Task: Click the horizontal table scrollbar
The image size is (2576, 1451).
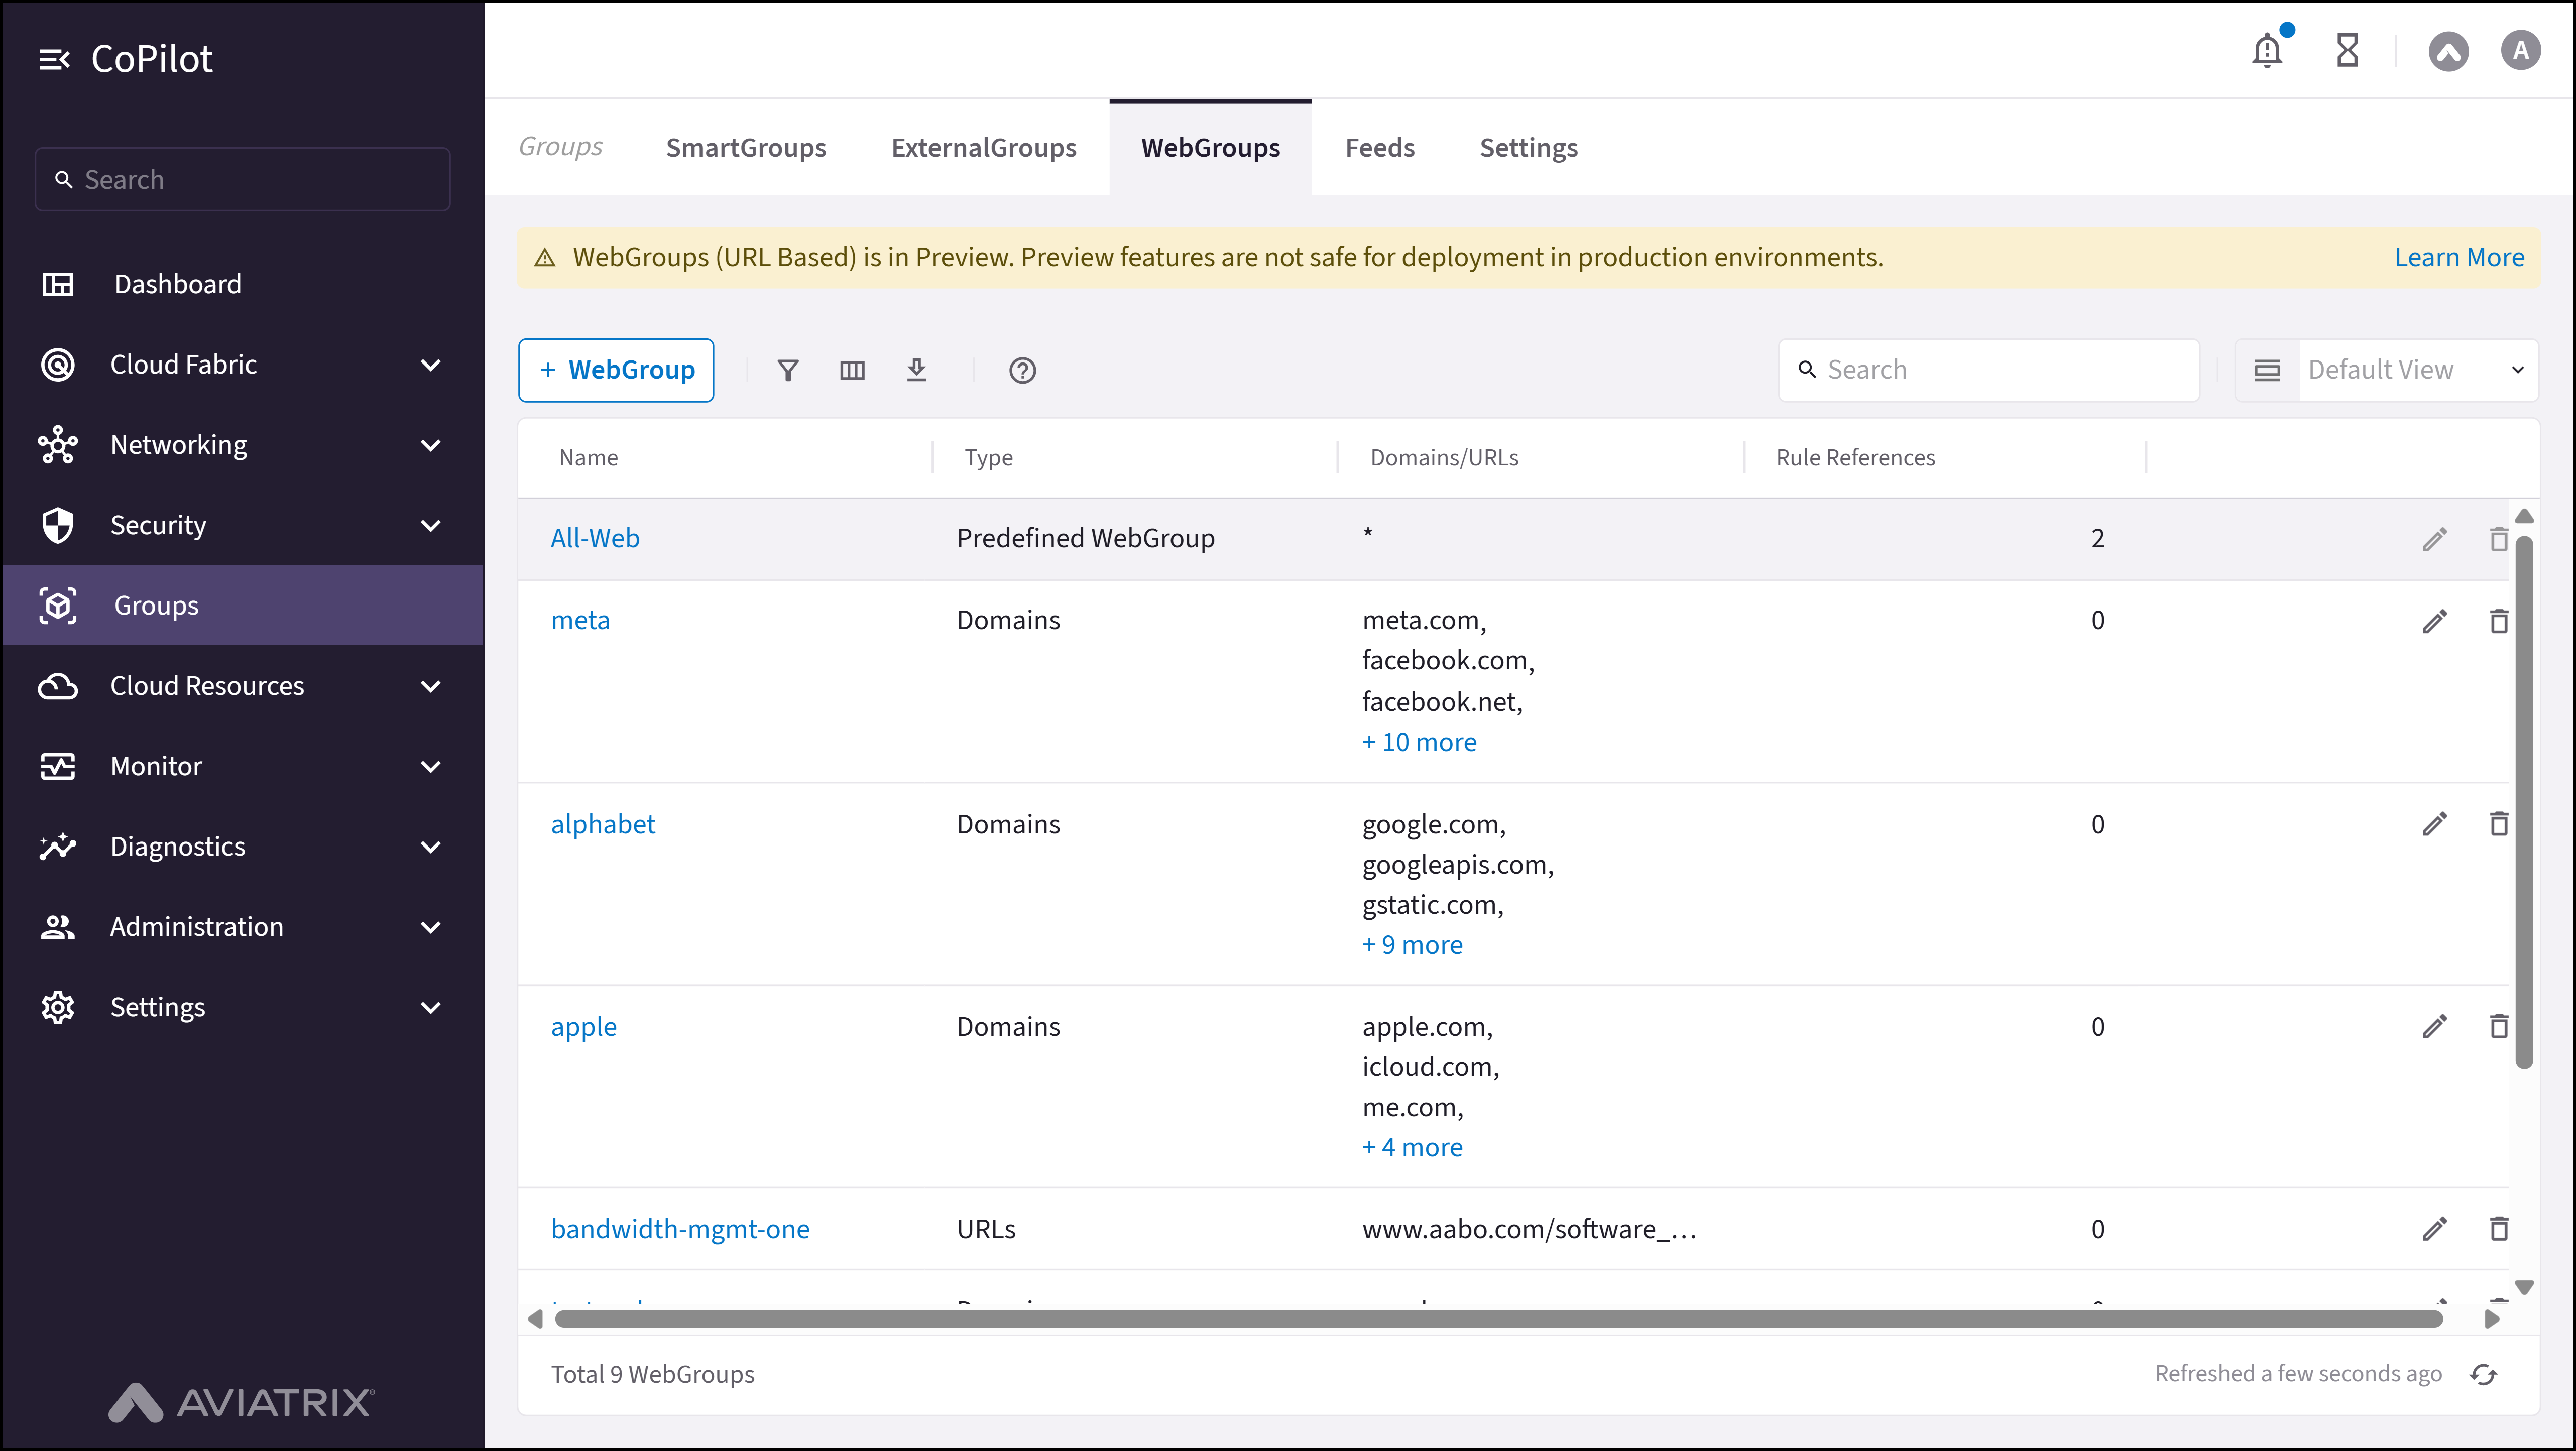Action: pos(1498,1319)
